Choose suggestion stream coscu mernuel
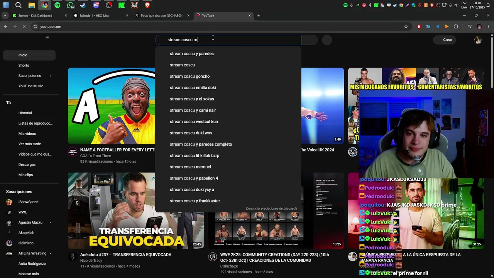 pos(228,167)
